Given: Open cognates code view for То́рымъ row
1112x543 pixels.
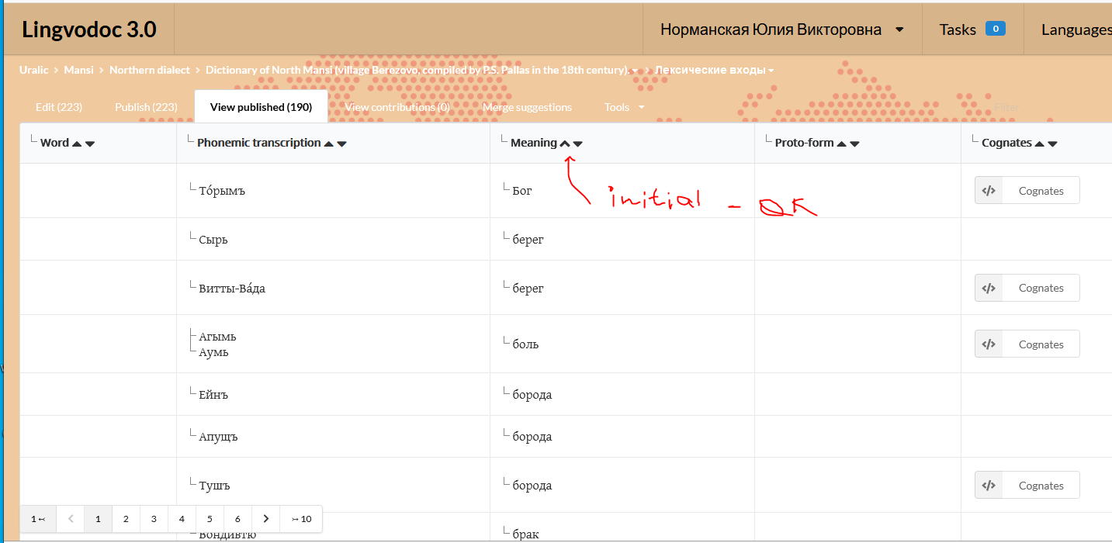Looking at the screenshot, I should point(989,190).
